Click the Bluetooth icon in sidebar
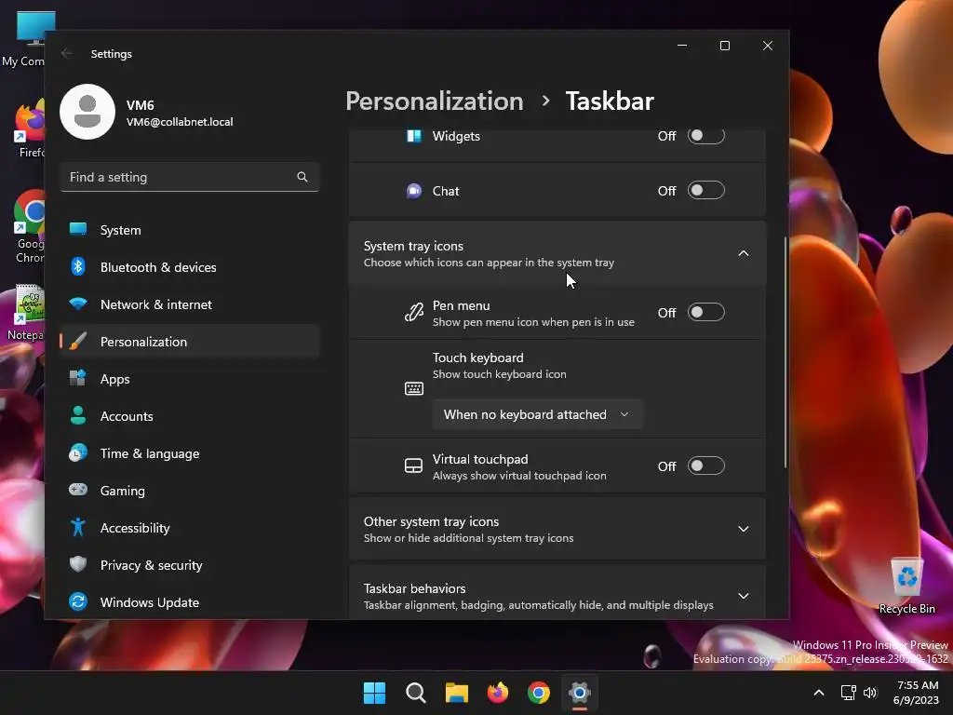 pyautogui.click(x=78, y=267)
